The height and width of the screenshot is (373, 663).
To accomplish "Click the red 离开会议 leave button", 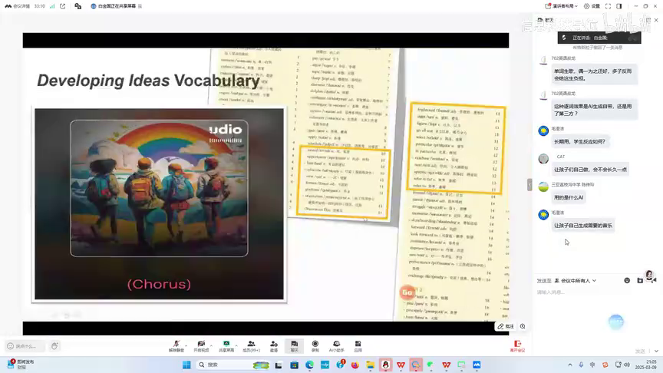I will coord(518,346).
